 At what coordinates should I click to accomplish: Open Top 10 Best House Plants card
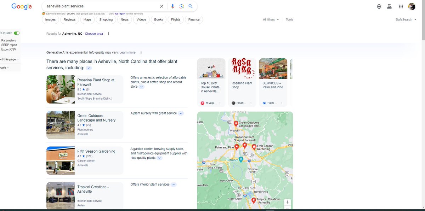[x=211, y=82]
